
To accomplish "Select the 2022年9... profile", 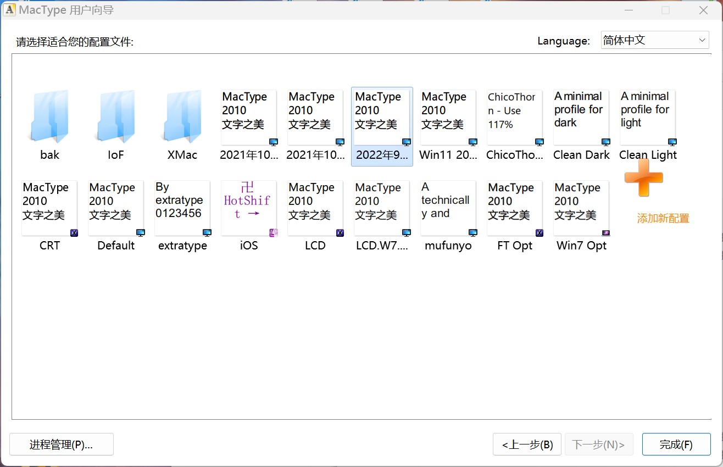I will click(x=382, y=126).
